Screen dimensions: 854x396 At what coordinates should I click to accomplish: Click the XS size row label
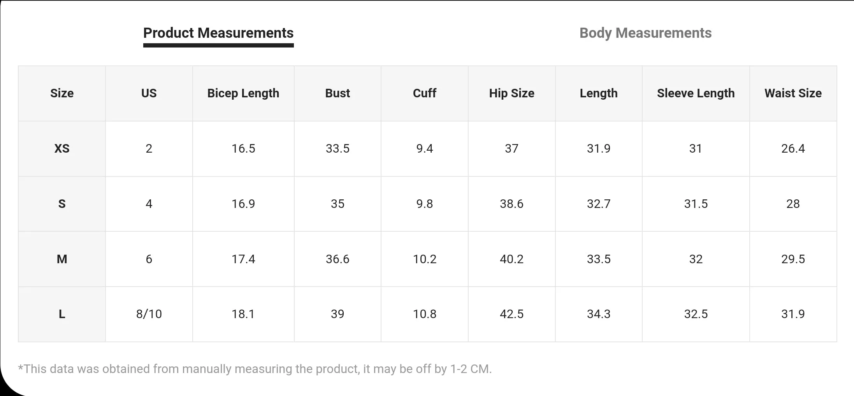(62, 149)
